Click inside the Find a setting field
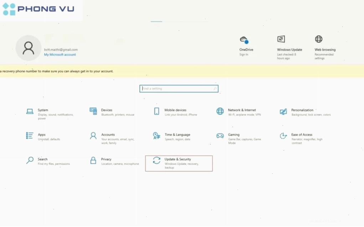The image size is (364, 227). pos(179,88)
